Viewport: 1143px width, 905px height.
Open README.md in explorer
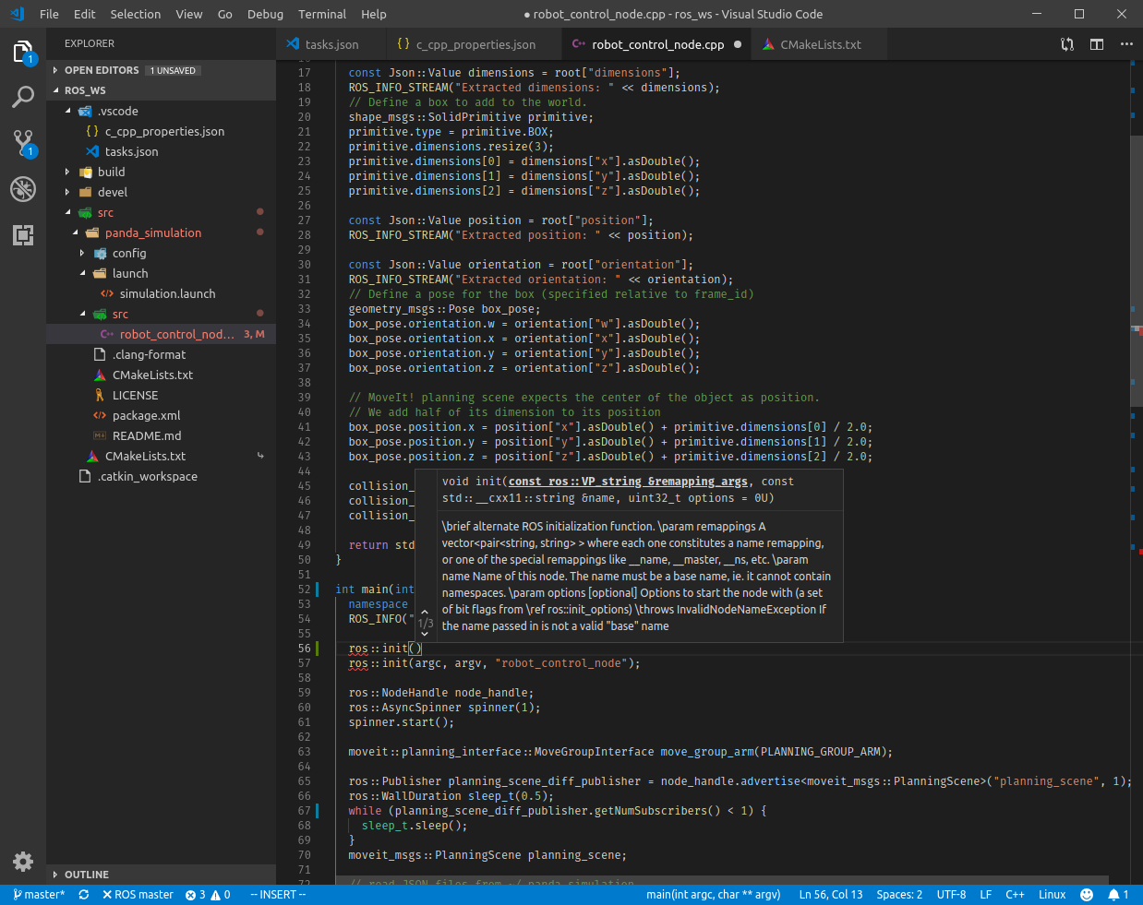(161, 435)
